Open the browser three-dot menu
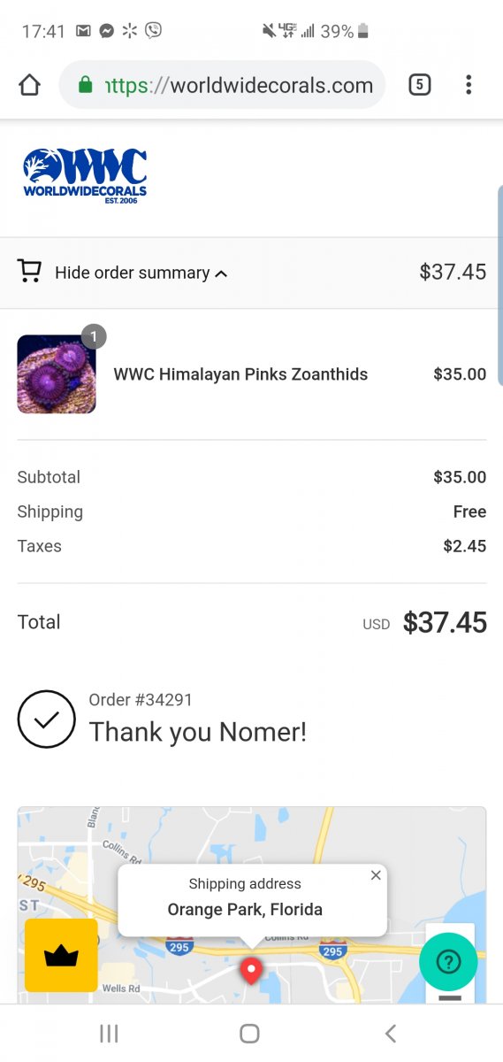The height and width of the screenshot is (1062, 503). (469, 85)
